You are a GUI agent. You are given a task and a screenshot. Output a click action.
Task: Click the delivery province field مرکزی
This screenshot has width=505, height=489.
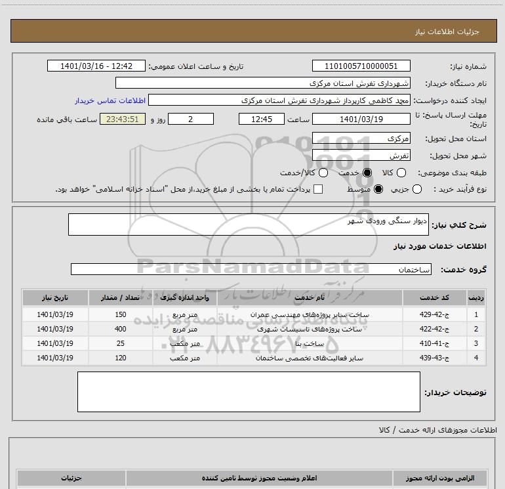(x=361, y=138)
